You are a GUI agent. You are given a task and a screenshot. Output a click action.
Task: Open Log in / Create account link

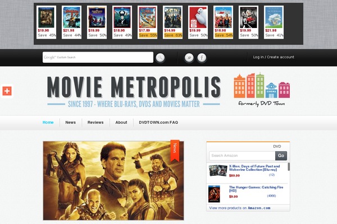tap(274, 57)
